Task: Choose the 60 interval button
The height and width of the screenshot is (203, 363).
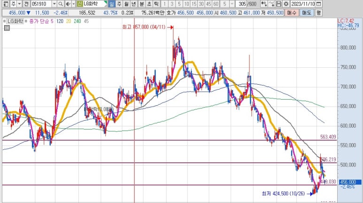Action: pos(216,4)
